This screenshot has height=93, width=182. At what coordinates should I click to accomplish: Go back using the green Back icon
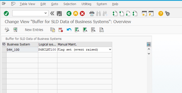(69, 13)
